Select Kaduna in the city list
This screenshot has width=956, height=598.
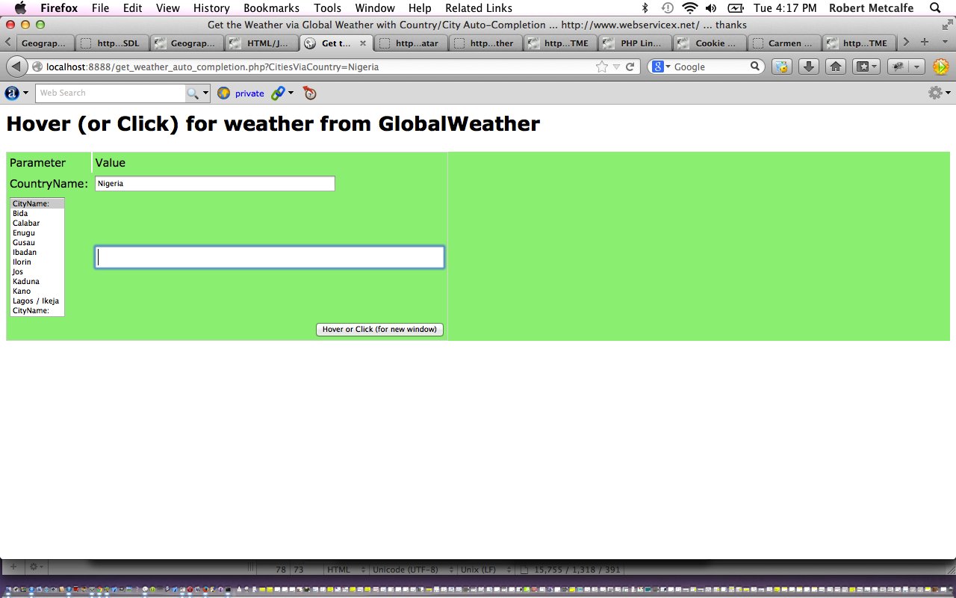(37, 282)
